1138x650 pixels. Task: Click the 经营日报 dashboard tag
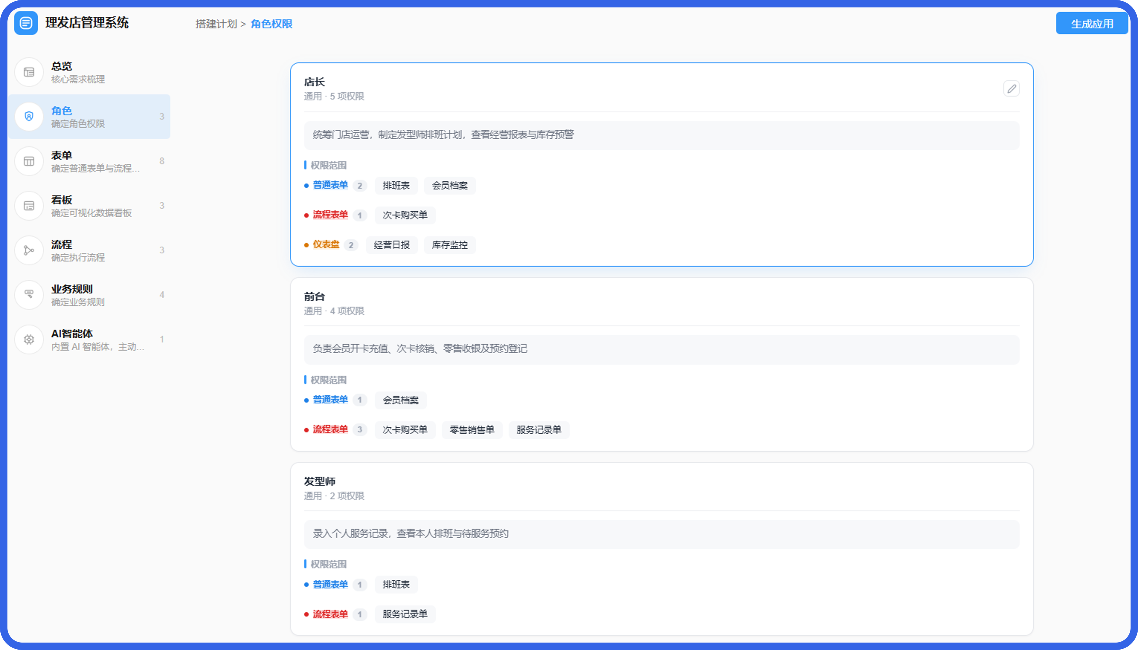pos(392,245)
